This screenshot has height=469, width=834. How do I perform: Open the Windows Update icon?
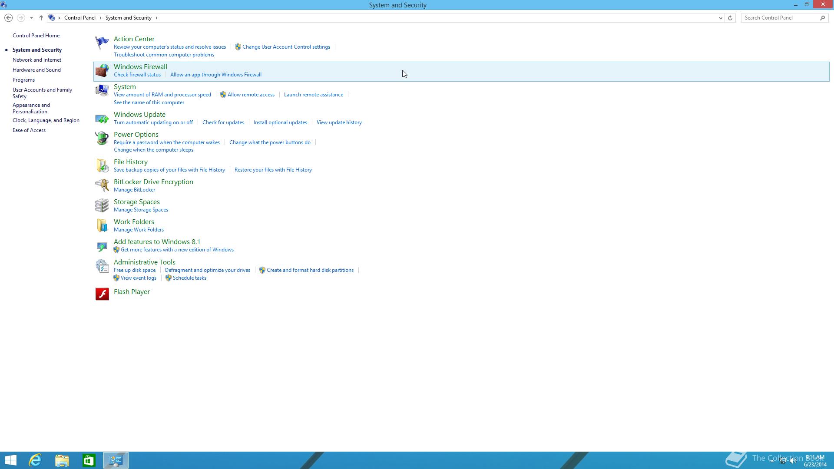(x=102, y=118)
